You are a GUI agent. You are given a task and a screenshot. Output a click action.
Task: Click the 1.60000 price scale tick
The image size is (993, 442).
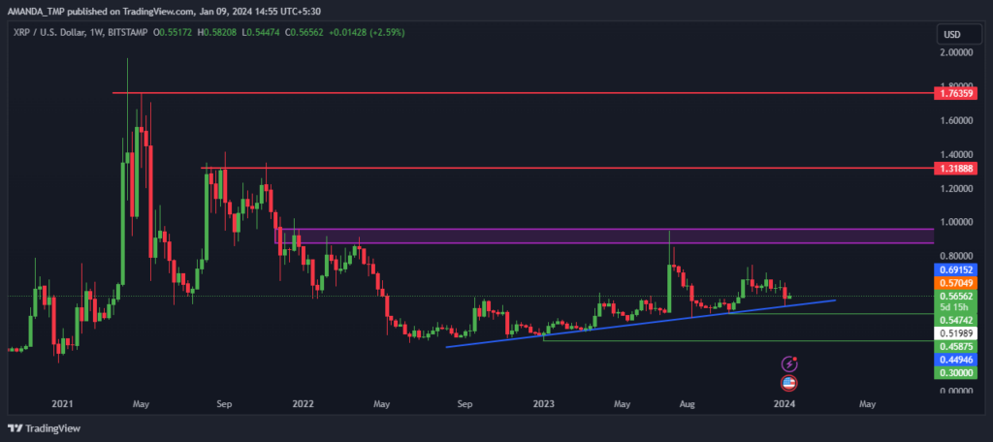click(955, 120)
